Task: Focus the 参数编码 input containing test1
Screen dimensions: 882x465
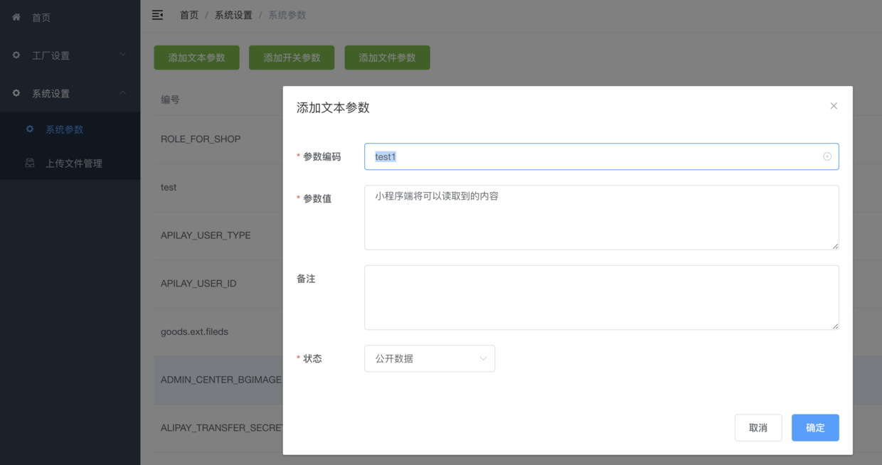Action: click(602, 156)
